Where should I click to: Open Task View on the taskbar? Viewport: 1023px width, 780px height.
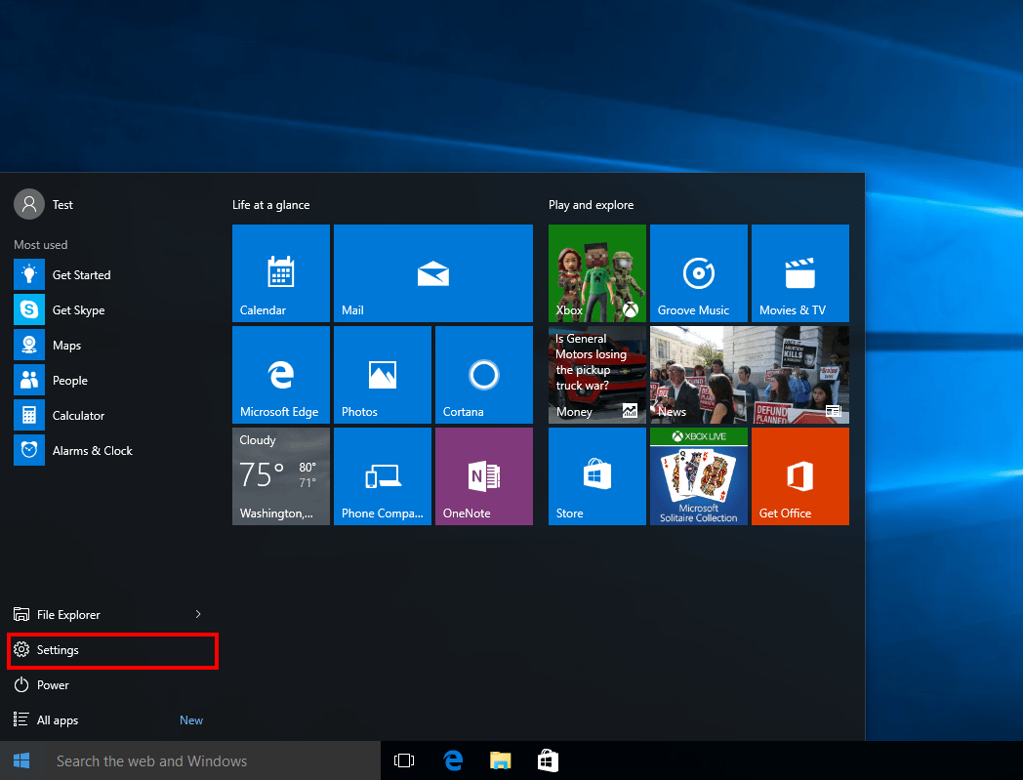pos(404,760)
